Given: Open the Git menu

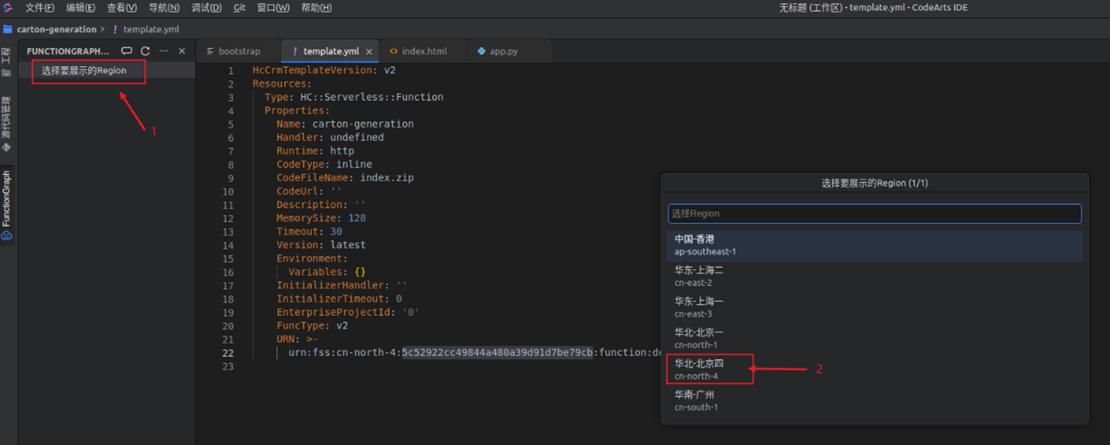Looking at the screenshot, I should point(239,7).
